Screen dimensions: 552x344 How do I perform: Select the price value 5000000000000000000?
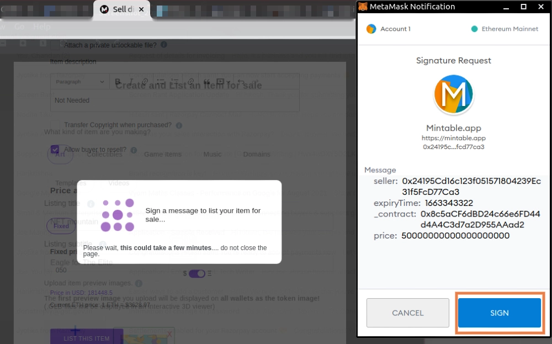(455, 236)
